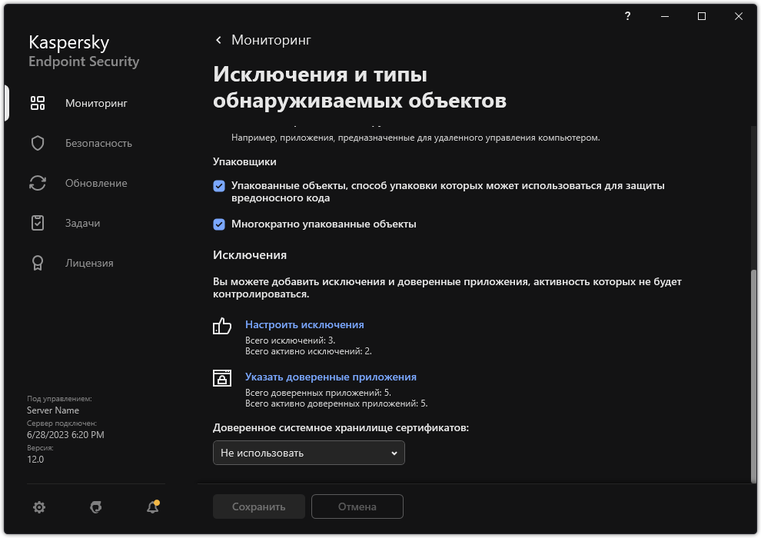This screenshot has width=761, height=538.
Task: Click the thumbs-up exclusions icon
Action: click(x=221, y=326)
